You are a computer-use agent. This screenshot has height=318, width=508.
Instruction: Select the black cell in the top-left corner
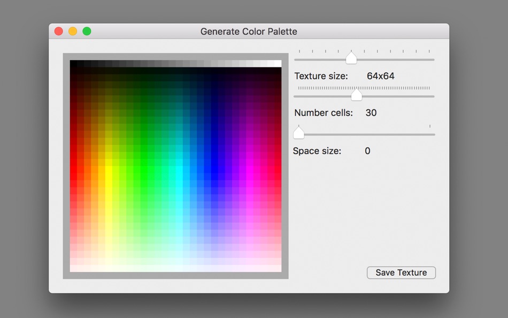pyautogui.click(x=74, y=64)
